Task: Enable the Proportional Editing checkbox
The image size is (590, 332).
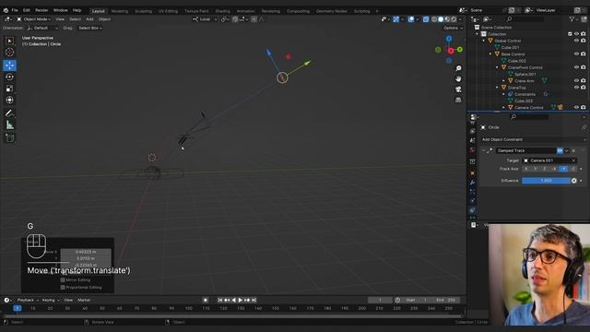Action: tap(63, 287)
